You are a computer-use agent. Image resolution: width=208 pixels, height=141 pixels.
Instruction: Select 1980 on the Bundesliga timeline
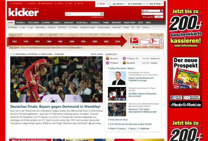point(49,42)
